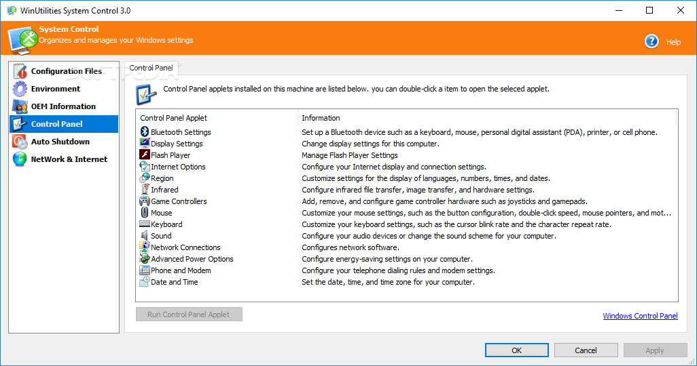The width and height of the screenshot is (697, 366).
Task: Open the Windows Control Panel link
Action: [640, 316]
